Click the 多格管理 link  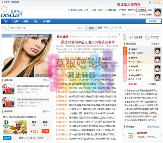click(x=142, y=10)
